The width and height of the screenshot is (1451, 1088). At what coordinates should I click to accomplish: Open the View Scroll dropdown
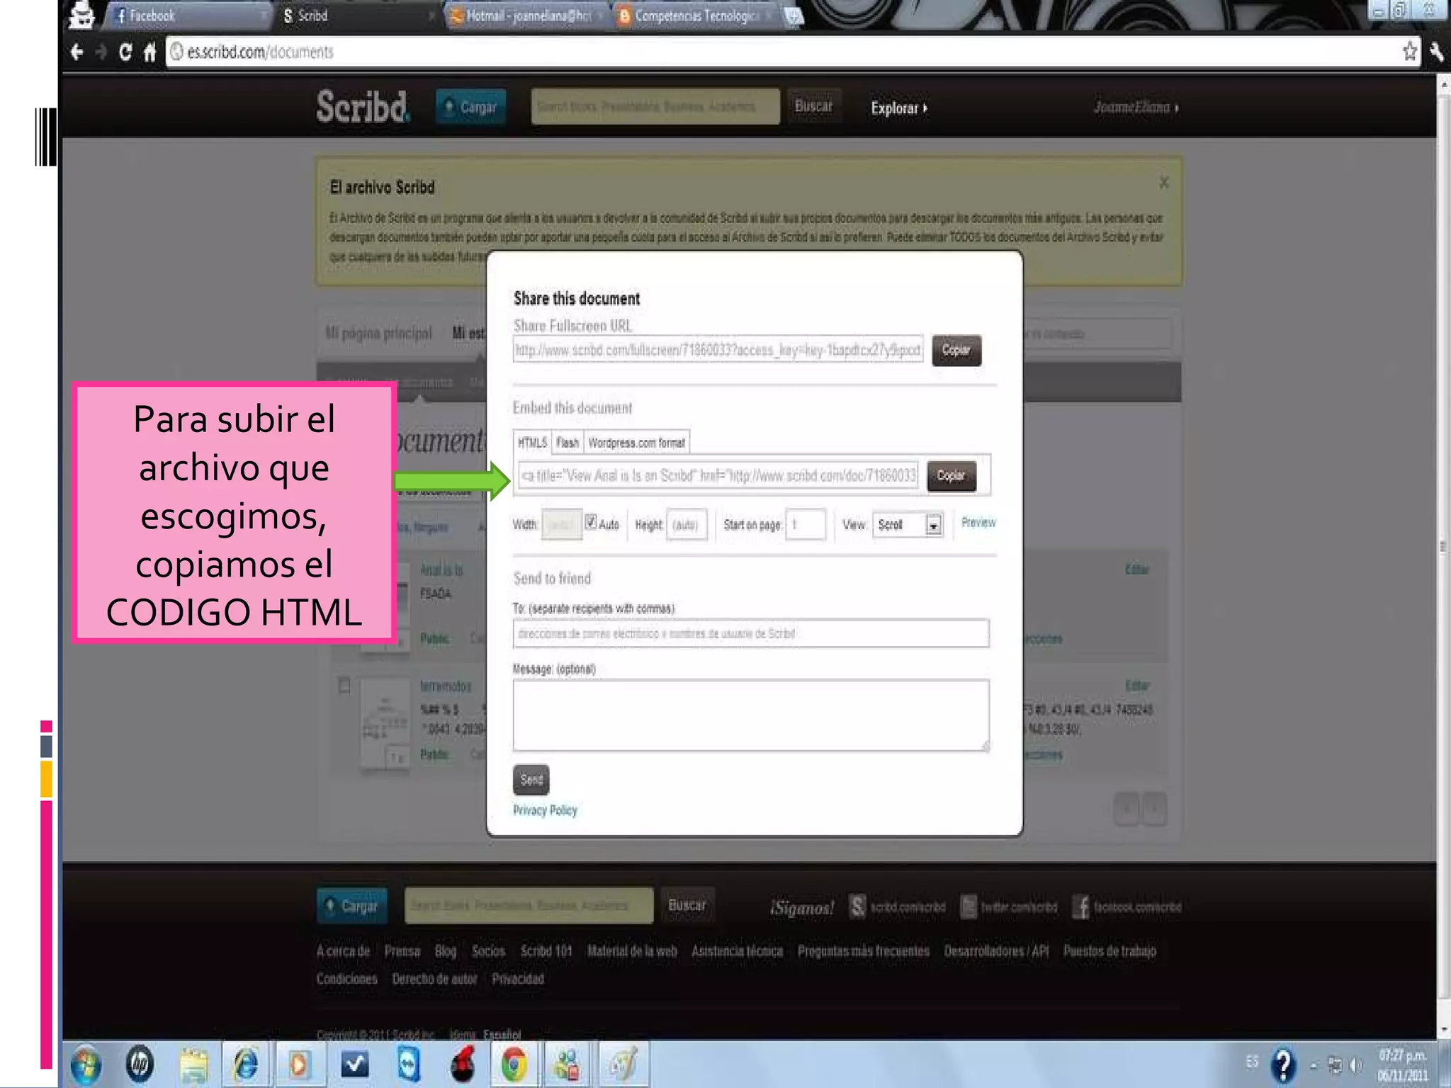(x=908, y=525)
